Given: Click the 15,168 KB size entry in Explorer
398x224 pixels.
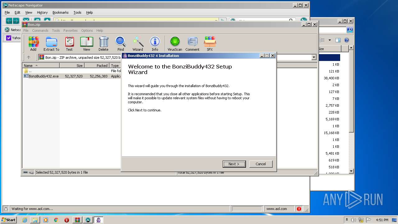Looking at the screenshot, I should 331,133.
